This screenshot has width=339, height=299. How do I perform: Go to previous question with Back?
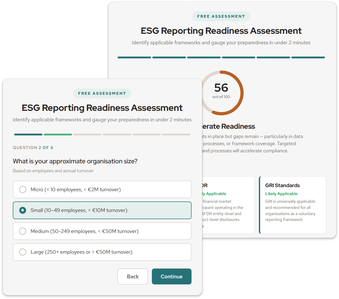133,276
